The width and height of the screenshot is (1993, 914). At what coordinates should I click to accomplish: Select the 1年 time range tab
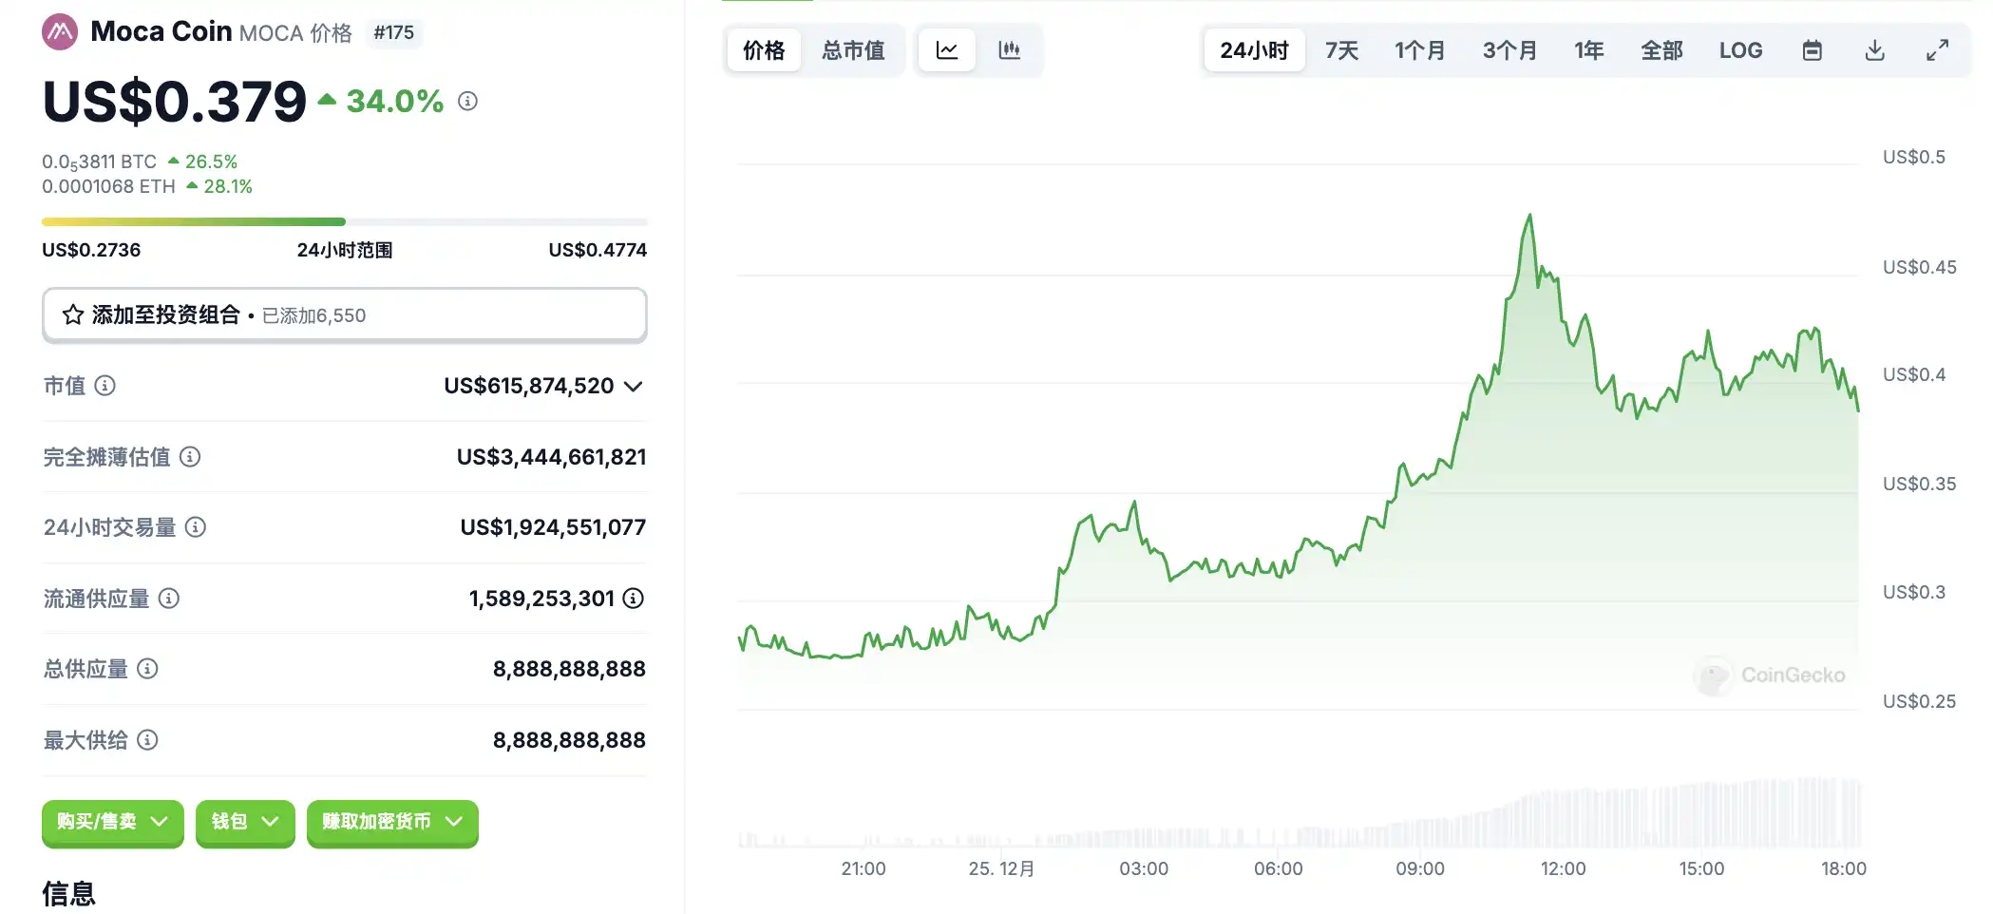1588,50
